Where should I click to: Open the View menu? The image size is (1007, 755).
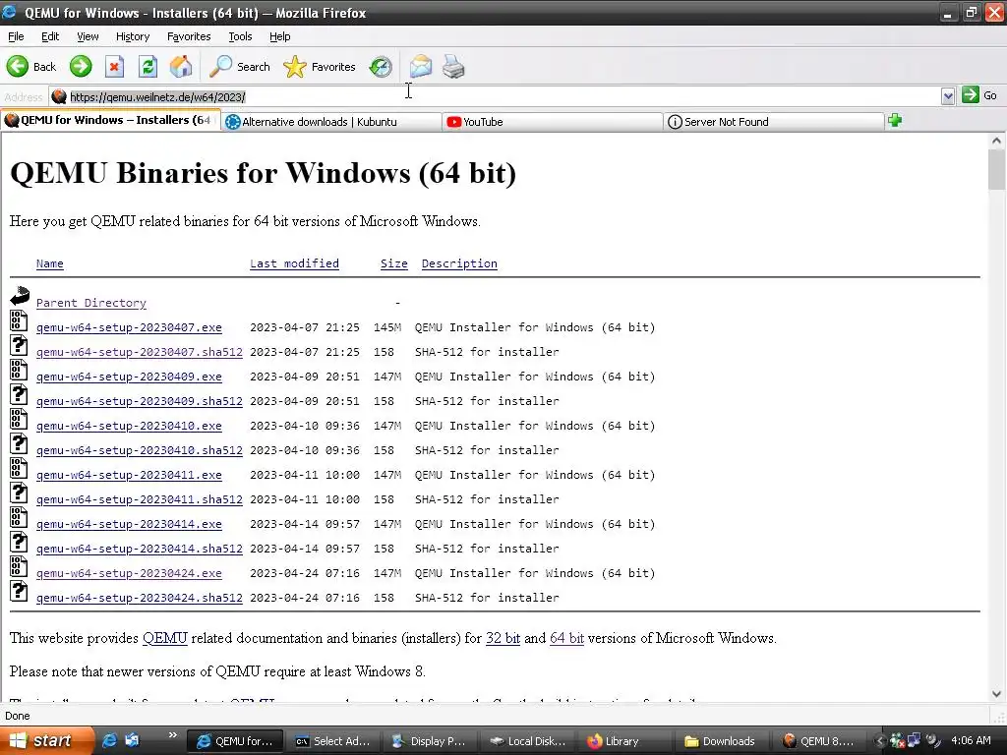pos(88,36)
